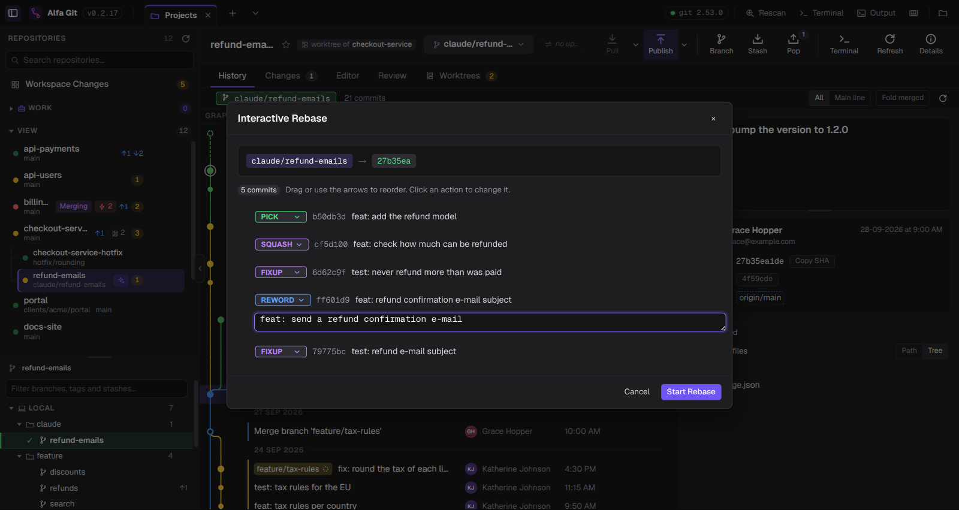This screenshot has height=510, width=959.
Task: Click the Refresh toolbar icon
Action: point(890,44)
